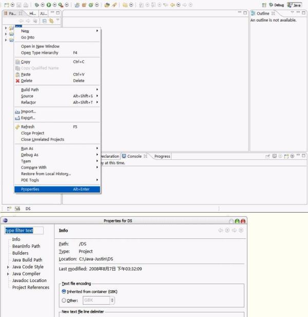Click the Save toolbar icon
308x317 pixels.
click(19, 5)
